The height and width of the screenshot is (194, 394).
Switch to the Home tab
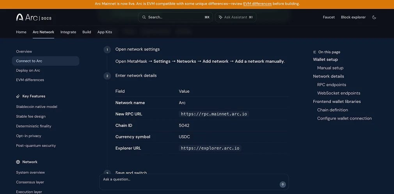(21, 32)
